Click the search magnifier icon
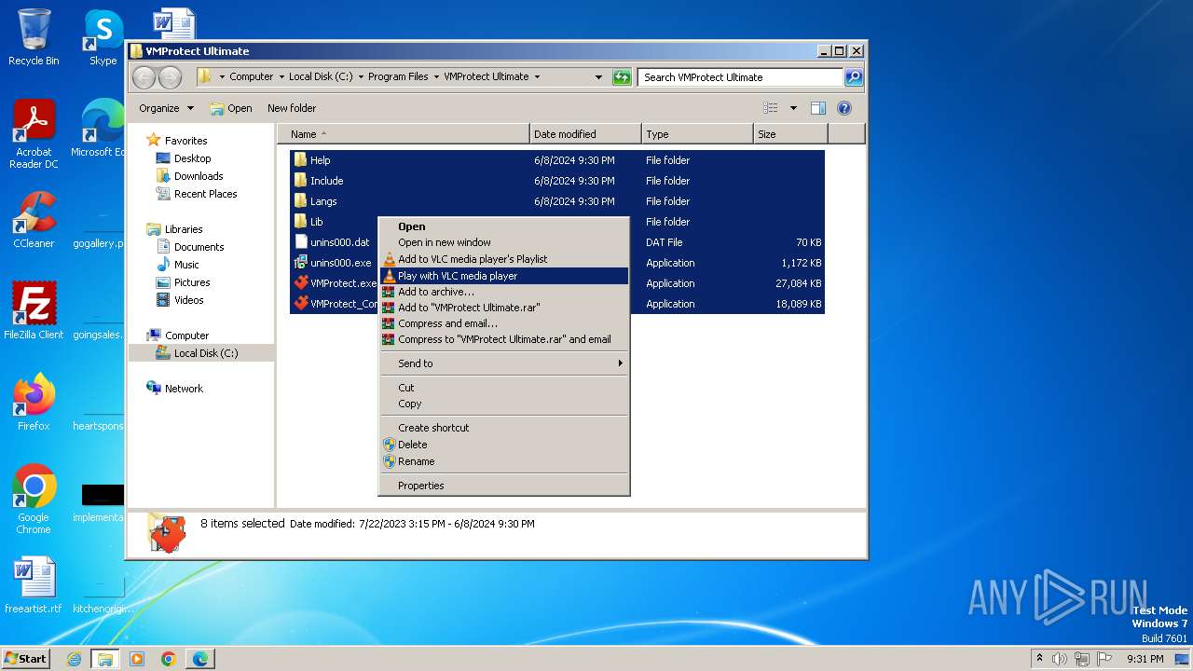 pyautogui.click(x=854, y=77)
